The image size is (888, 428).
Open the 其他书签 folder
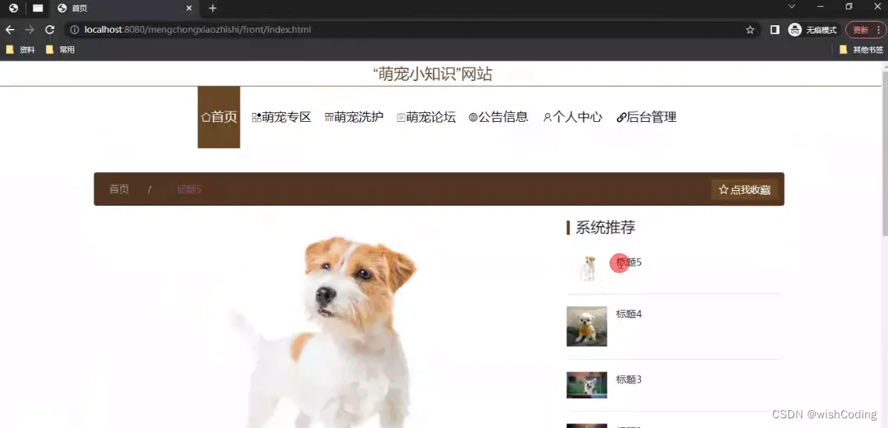[x=861, y=50]
